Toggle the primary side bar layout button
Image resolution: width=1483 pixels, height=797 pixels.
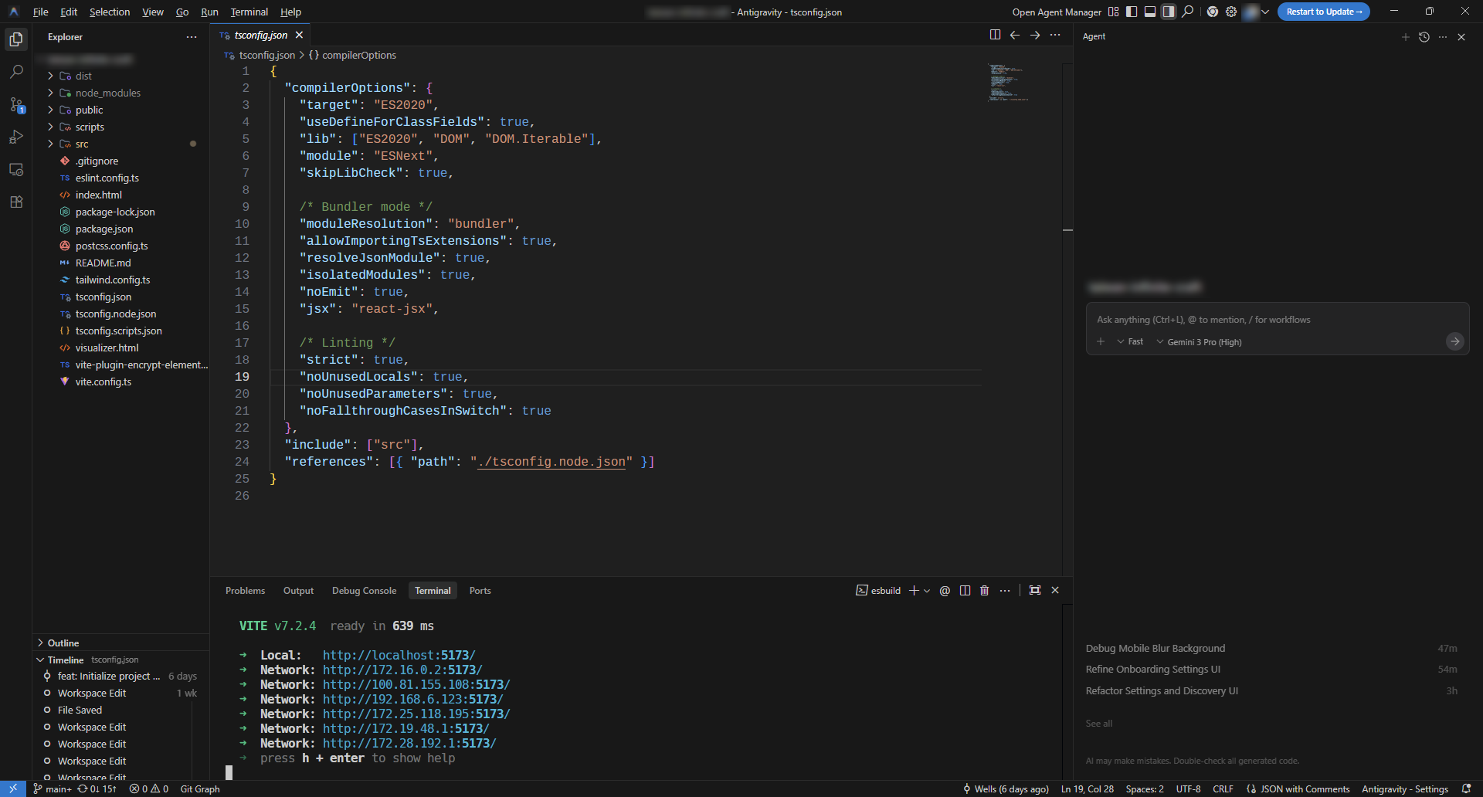(x=1132, y=12)
